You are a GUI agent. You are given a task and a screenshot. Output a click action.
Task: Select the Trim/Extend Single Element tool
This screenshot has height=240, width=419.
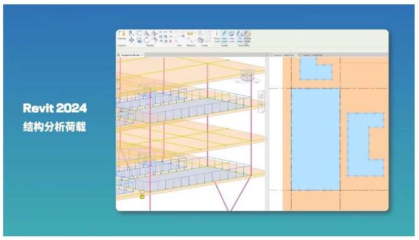click(x=160, y=41)
